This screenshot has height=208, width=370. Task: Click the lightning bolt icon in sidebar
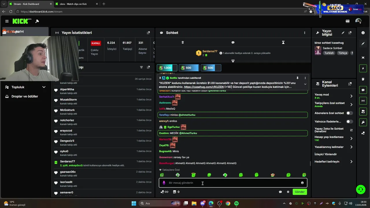coord(363,68)
